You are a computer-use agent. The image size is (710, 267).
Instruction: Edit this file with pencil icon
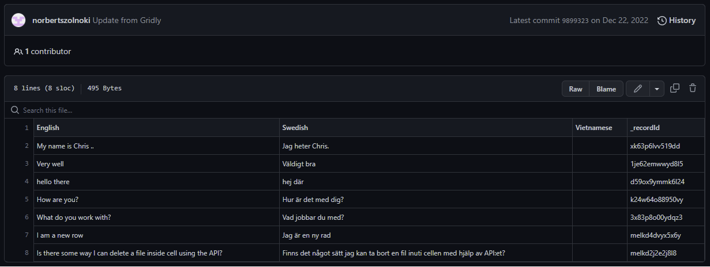637,89
